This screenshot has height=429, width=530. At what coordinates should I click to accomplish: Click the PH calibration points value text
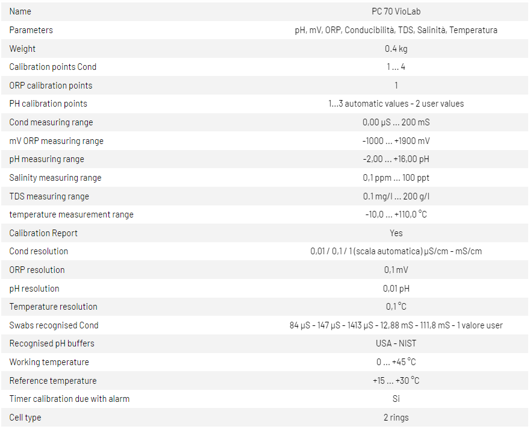pyautogui.click(x=396, y=104)
